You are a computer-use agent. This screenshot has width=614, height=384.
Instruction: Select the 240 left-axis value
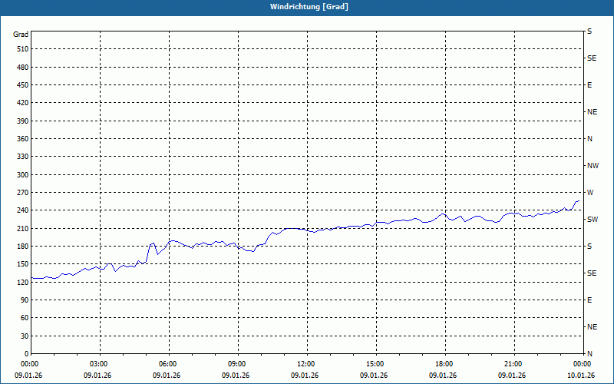tap(23, 210)
